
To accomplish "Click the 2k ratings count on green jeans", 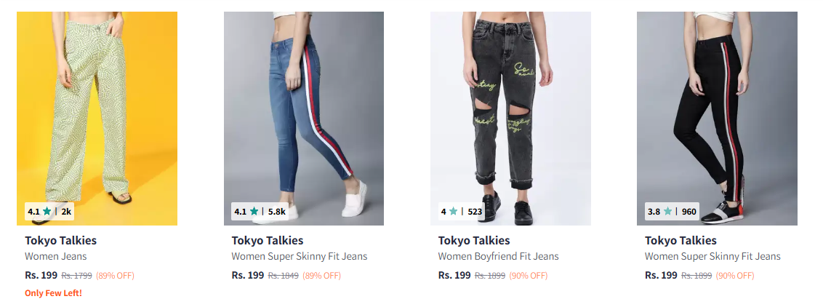I will coord(66,212).
